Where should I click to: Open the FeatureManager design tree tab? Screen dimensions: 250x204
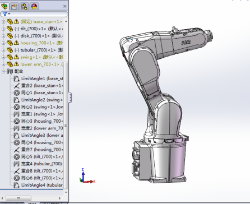(x=4, y=6)
